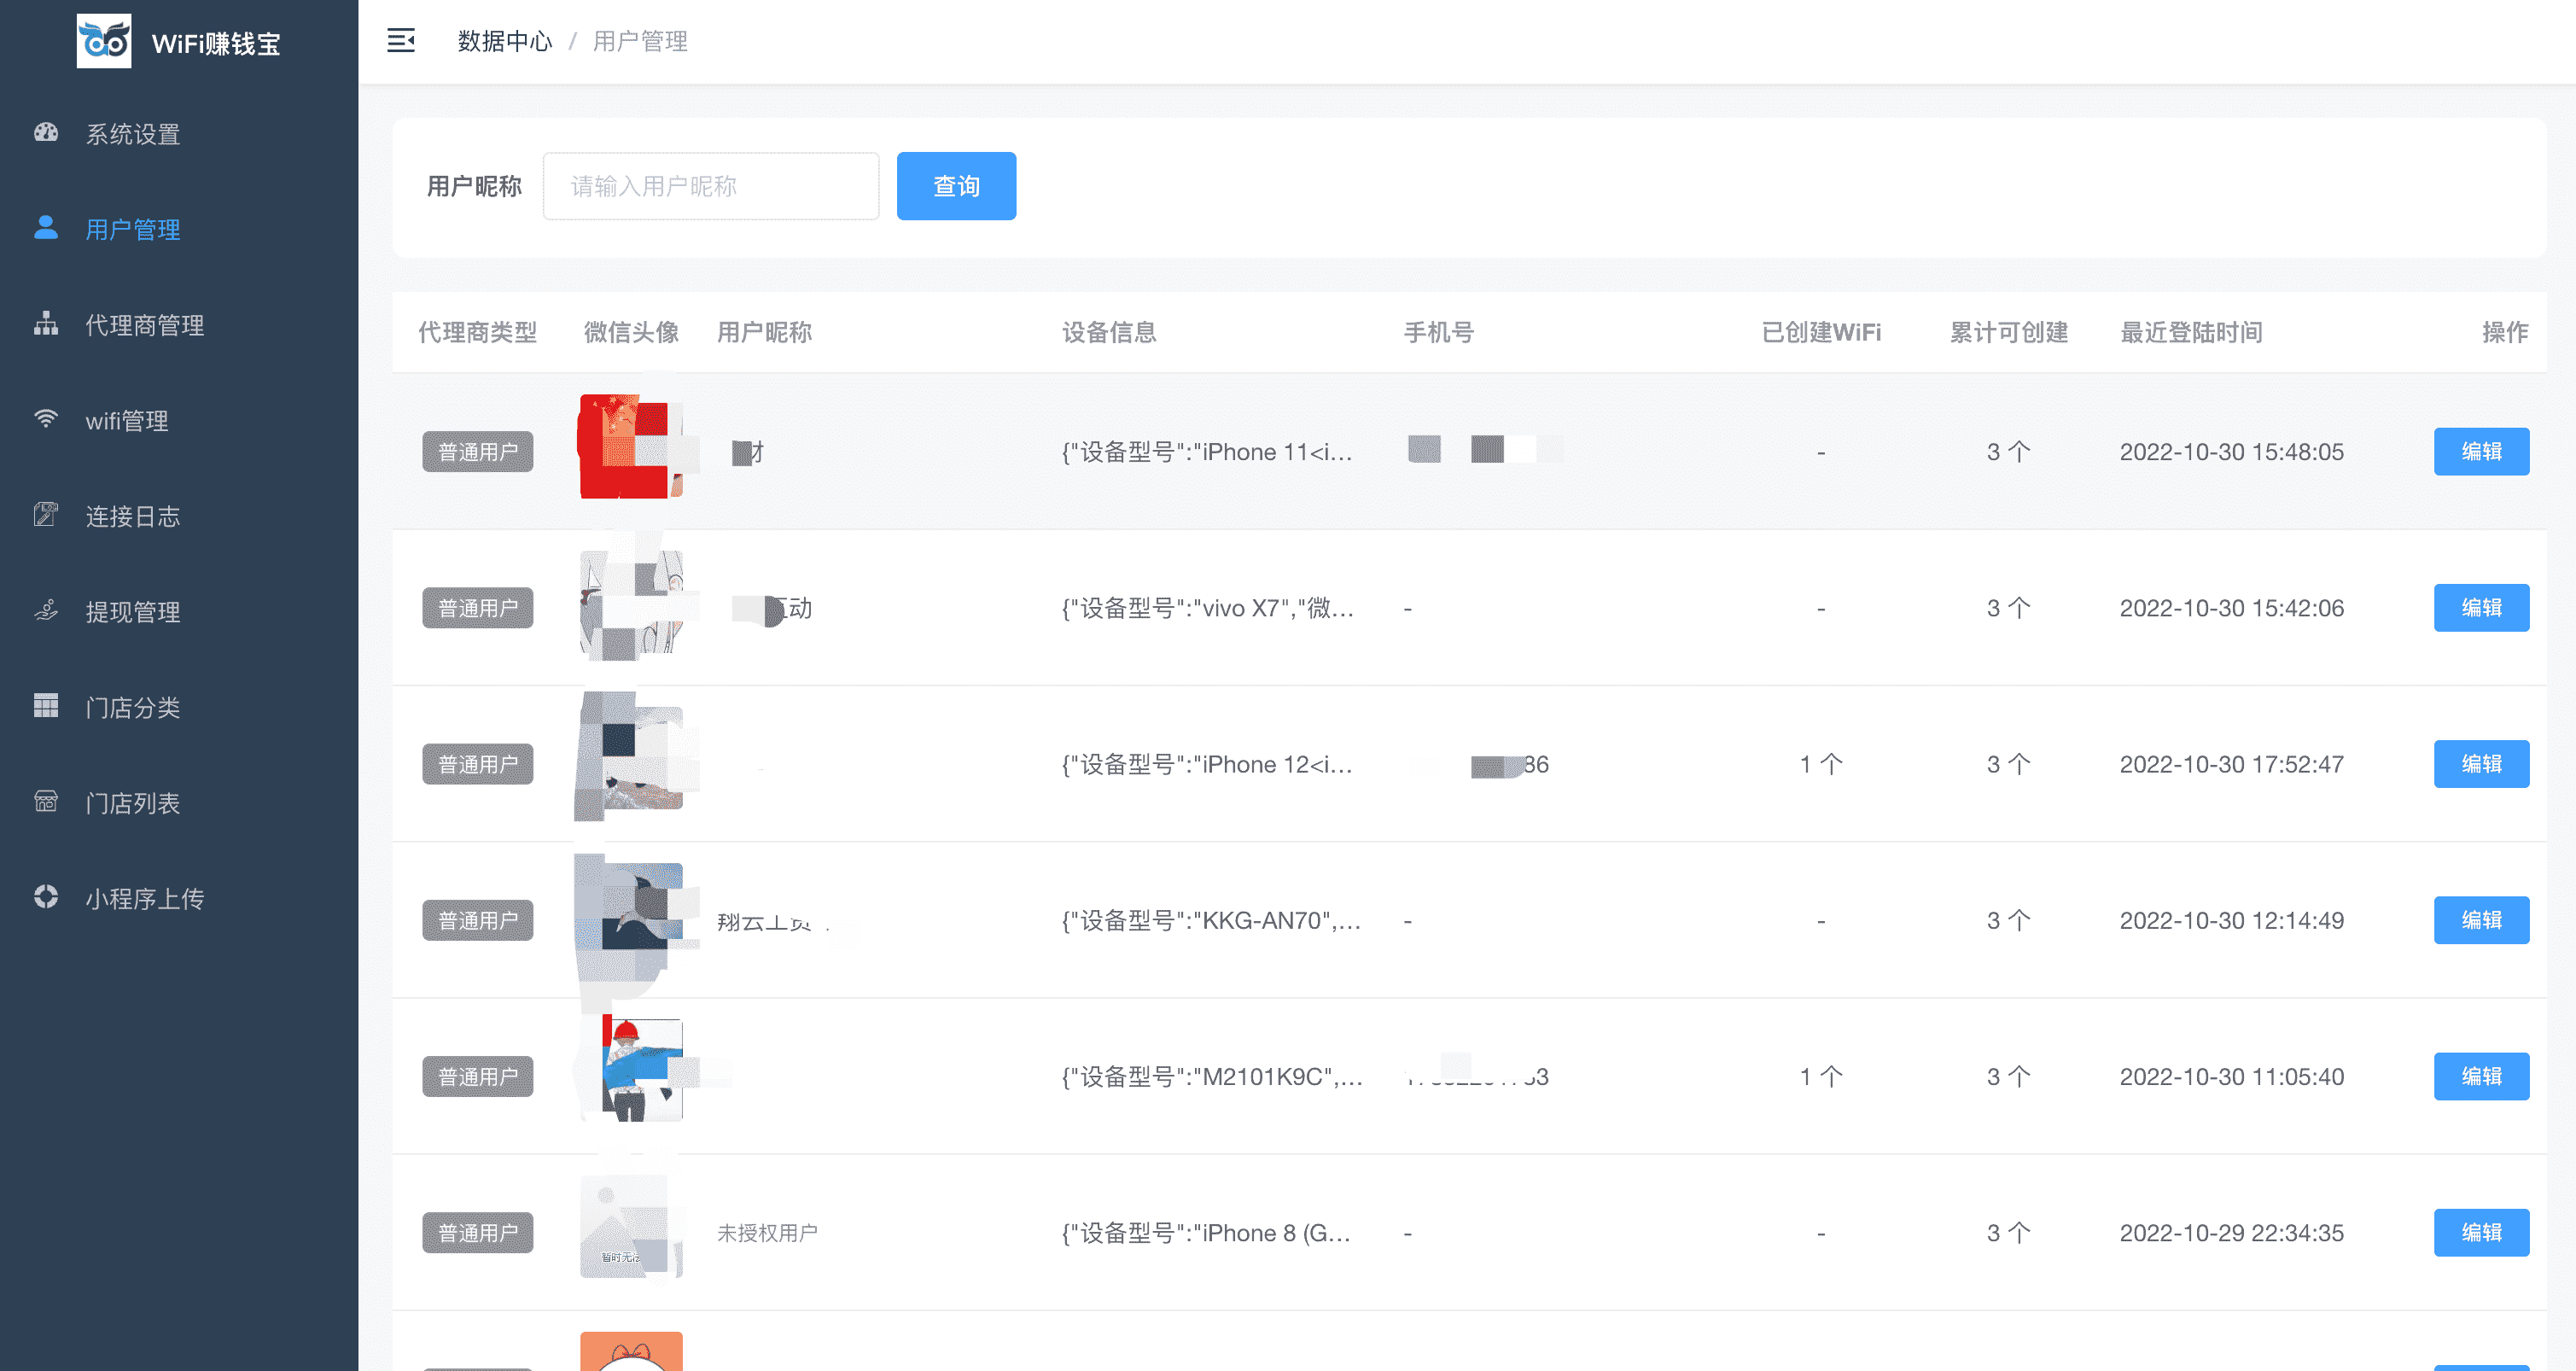Viewport: 2576px width, 1371px height.
Task: Click the 代理商类型 column header
Action: pyautogui.click(x=477, y=332)
